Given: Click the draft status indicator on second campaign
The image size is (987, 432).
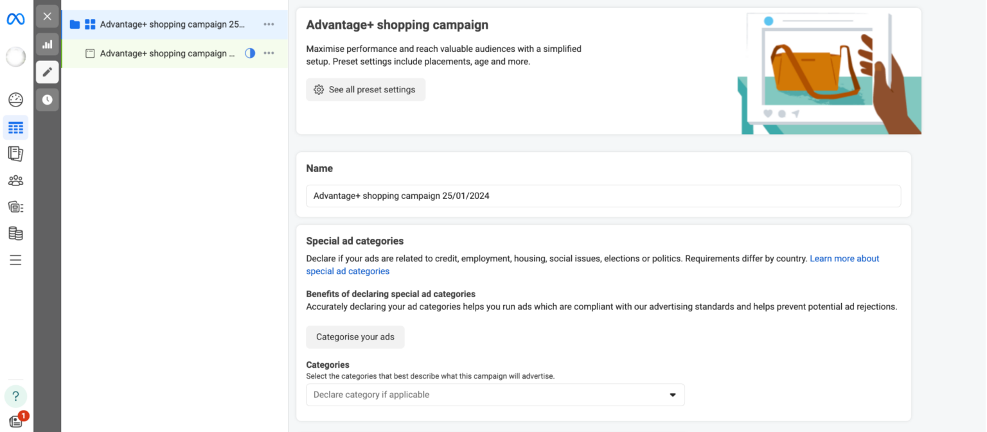Looking at the screenshot, I should (x=249, y=53).
